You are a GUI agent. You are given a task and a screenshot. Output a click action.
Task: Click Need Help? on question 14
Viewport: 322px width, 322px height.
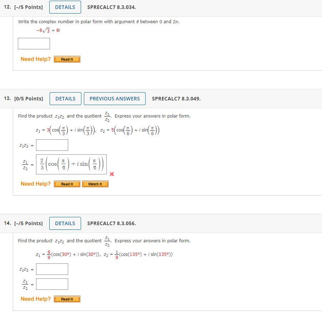coord(35,299)
